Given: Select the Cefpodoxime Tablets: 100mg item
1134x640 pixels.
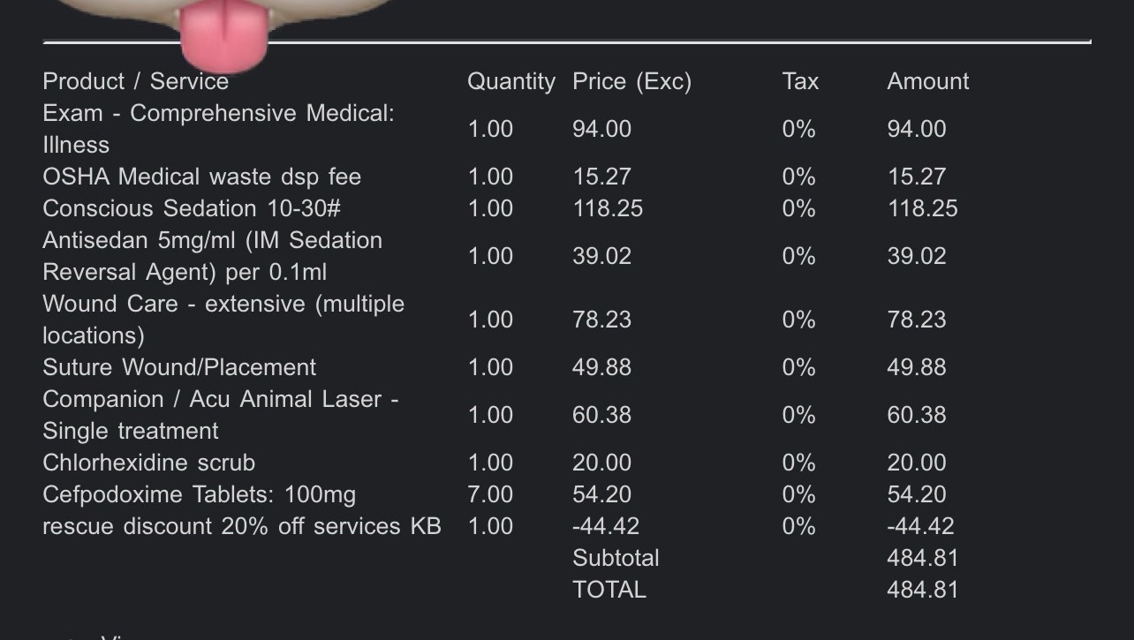Looking at the screenshot, I should click(x=199, y=494).
